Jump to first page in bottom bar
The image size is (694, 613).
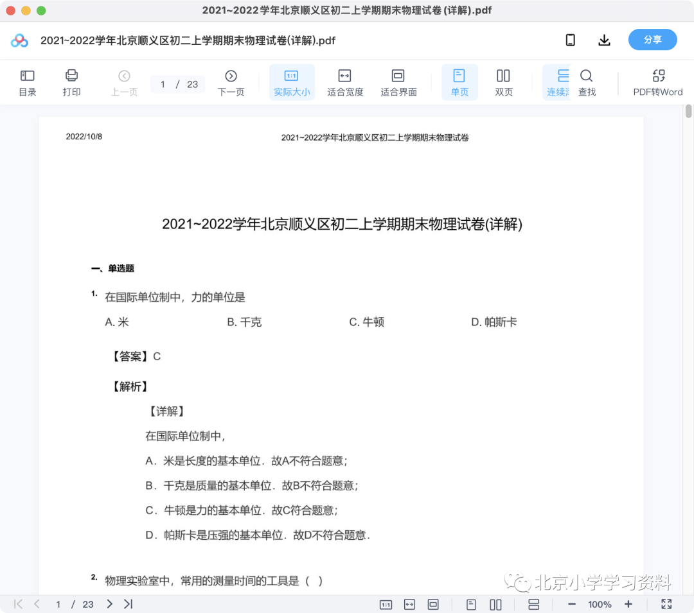(x=18, y=604)
